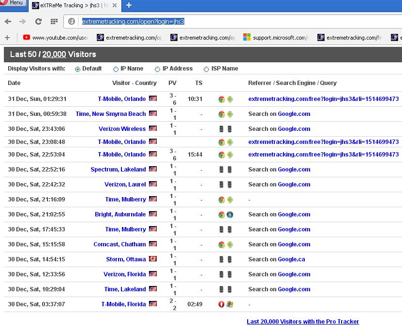Open T-Mobile, Orlando visitor at 01:29:31
The height and width of the screenshot is (328, 402).
click(122, 99)
